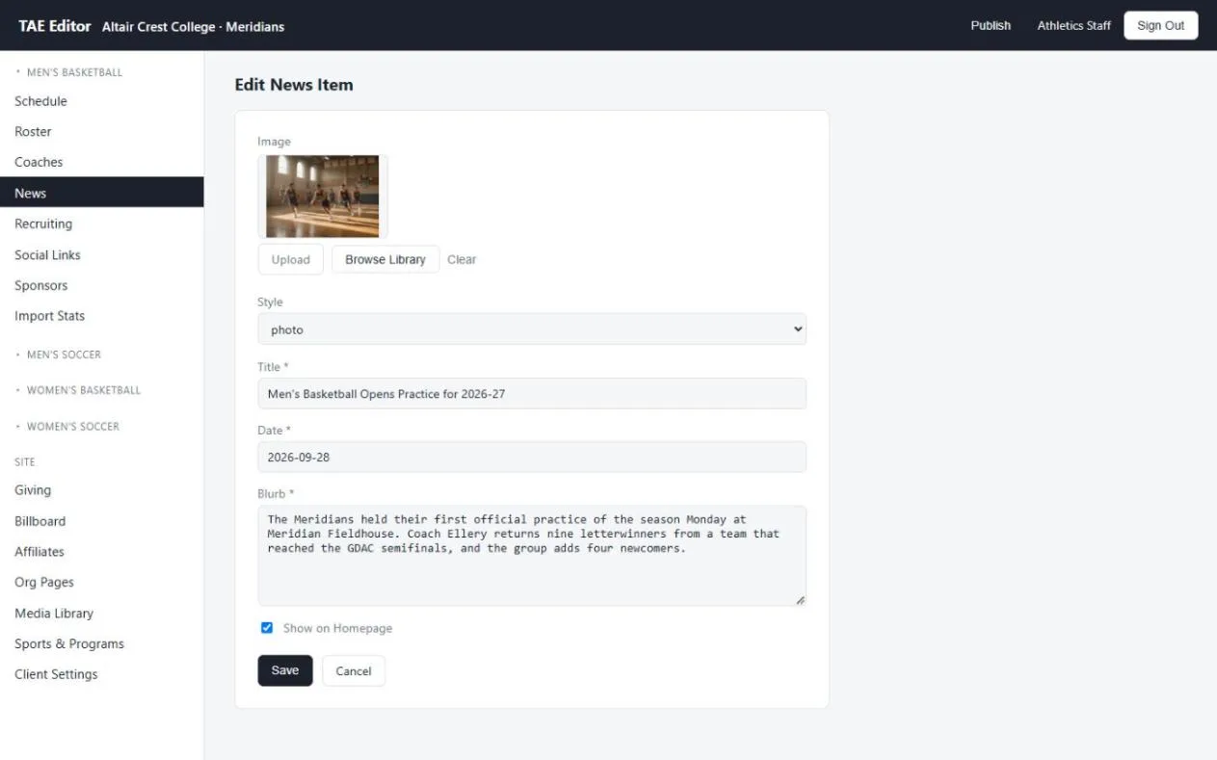
Task: Open the Style dropdown set to photo
Action: [x=532, y=329]
